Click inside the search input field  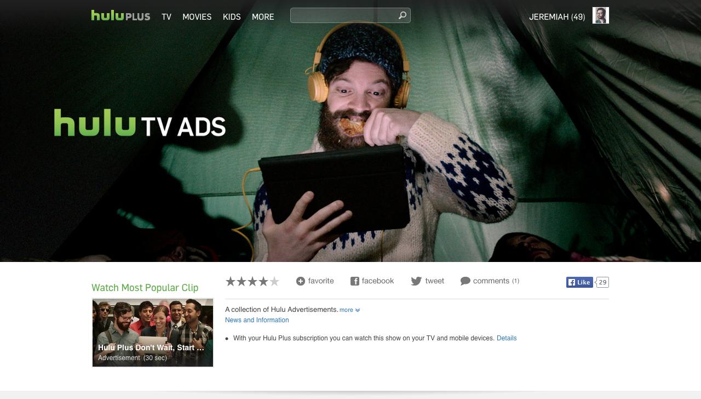(343, 15)
